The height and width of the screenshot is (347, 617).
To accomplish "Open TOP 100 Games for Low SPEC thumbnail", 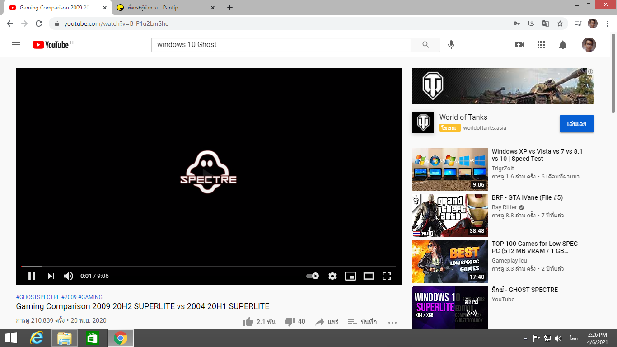I will click(x=450, y=262).
